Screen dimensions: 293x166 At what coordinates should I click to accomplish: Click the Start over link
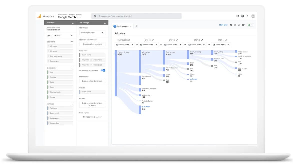pyautogui.click(x=223, y=25)
